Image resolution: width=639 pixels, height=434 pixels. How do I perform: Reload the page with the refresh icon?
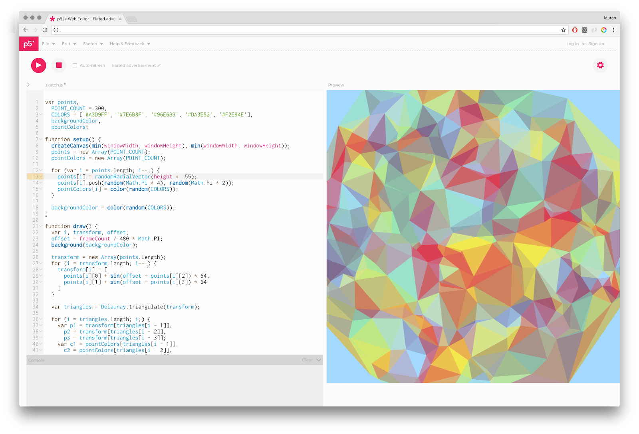click(x=44, y=30)
